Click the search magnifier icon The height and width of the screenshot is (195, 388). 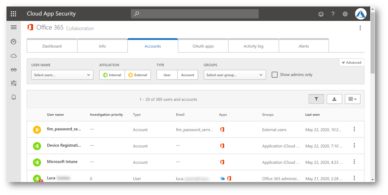point(137,14)
